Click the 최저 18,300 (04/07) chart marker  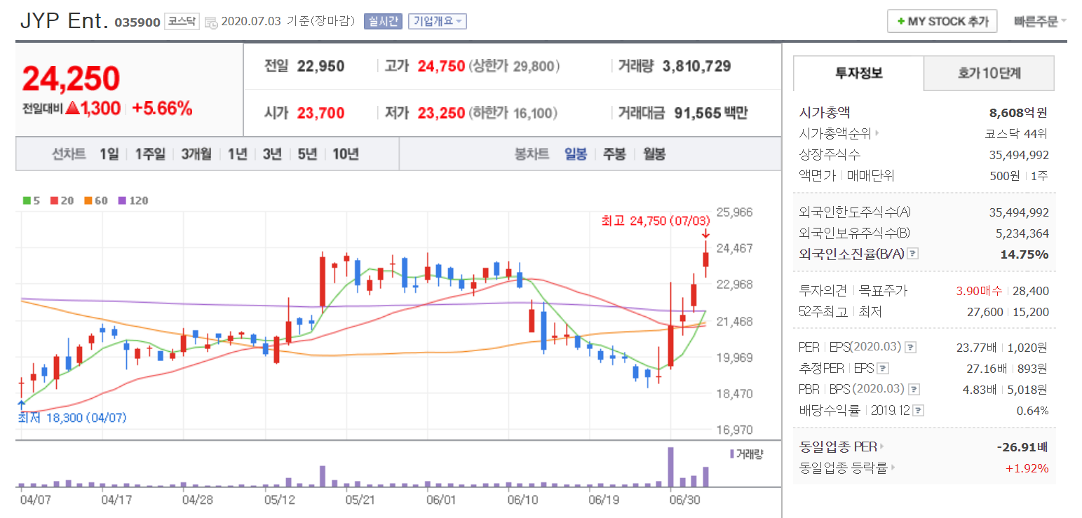pyautogui.click(x=73, y=418)
